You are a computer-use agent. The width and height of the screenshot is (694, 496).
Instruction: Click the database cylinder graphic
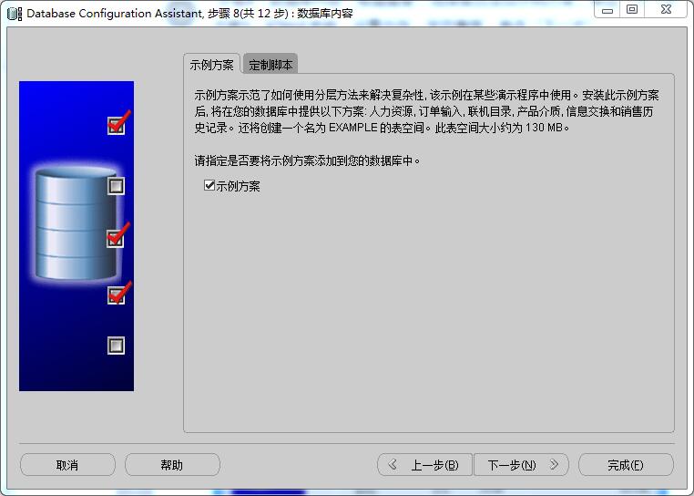(77, 223)
